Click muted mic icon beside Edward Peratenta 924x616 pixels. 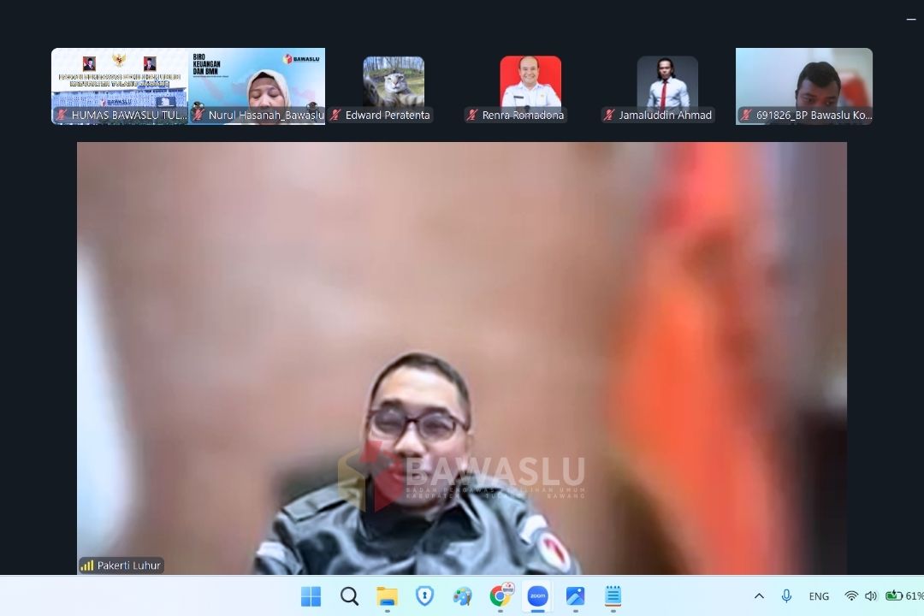tap(335, 115)
